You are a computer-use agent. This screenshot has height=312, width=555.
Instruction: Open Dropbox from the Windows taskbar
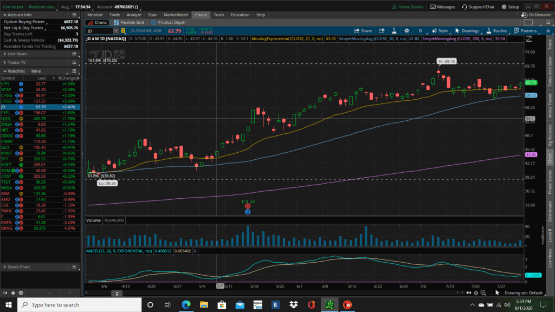tap(293, 304)
